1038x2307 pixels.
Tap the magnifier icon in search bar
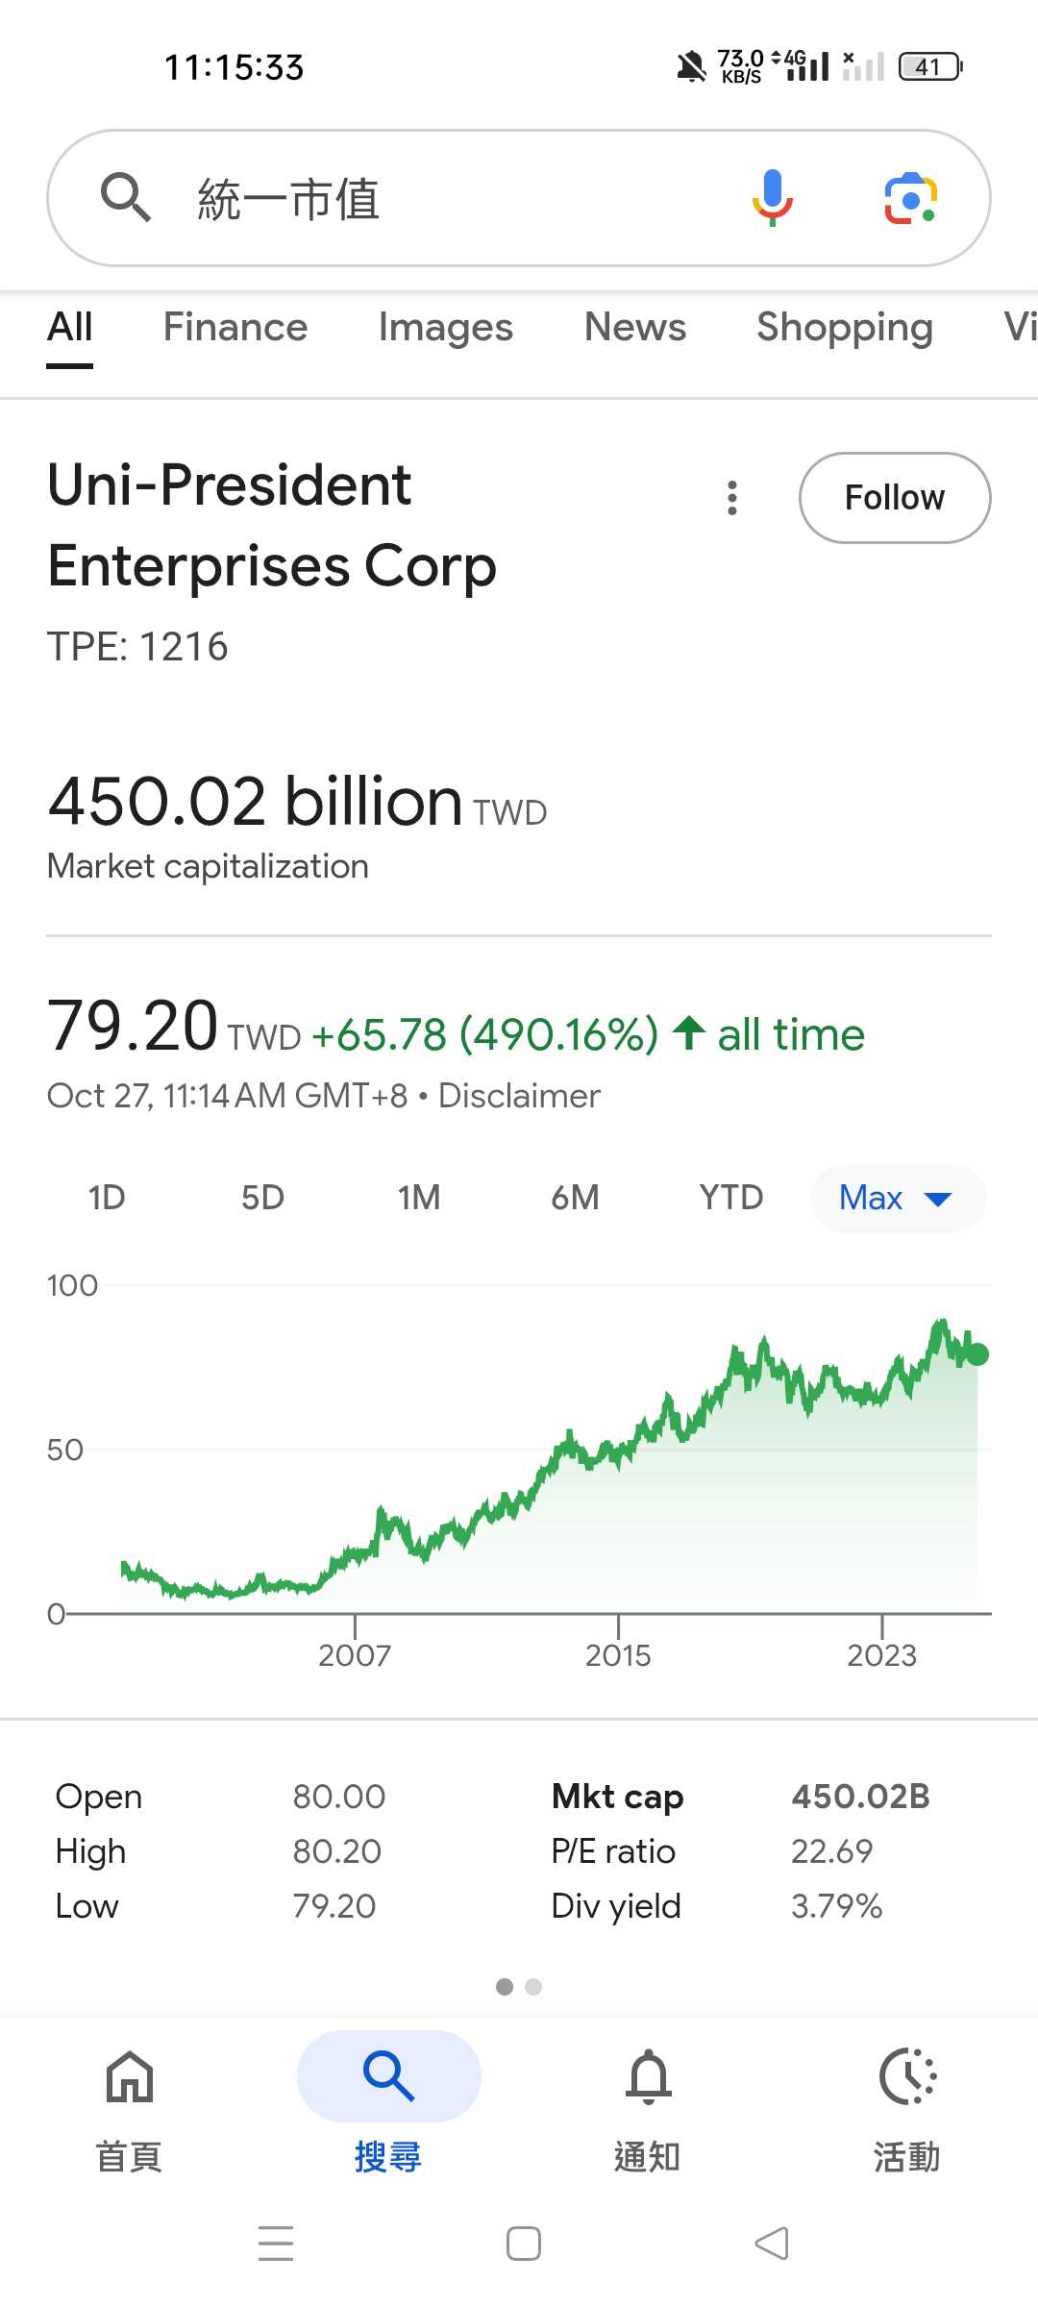tap(126, 198)
